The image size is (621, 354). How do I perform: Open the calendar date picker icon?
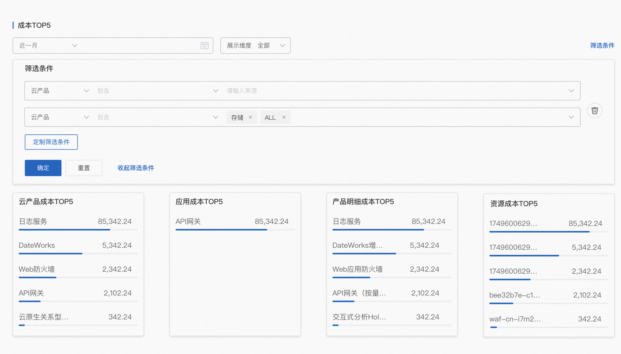point(204,45)
